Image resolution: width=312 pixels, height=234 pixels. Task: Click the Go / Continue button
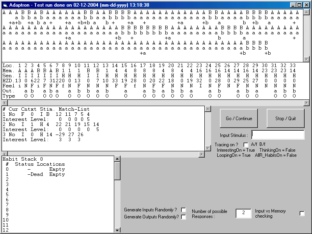(239, 119)
